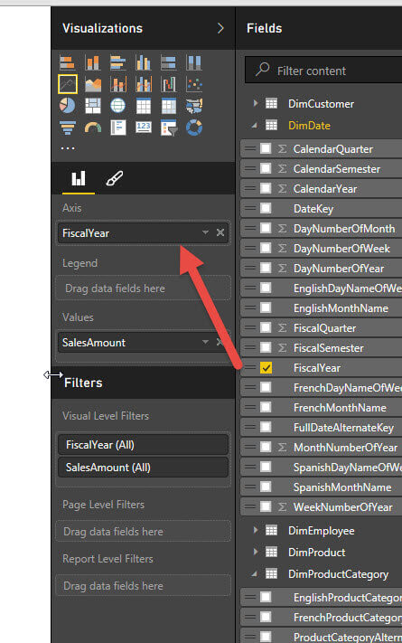
Task: Switch to the Format paint roller tab
Action: click(115, 179)
